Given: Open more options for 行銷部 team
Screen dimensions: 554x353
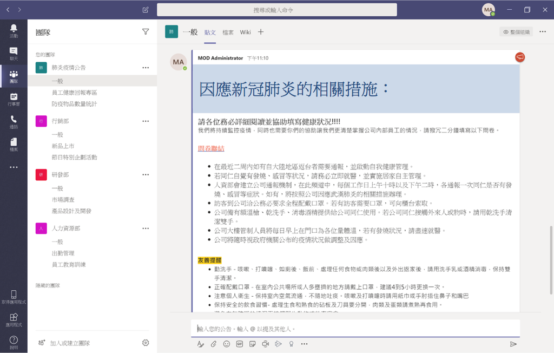Looking at the screenshot, I should [146, 121].
